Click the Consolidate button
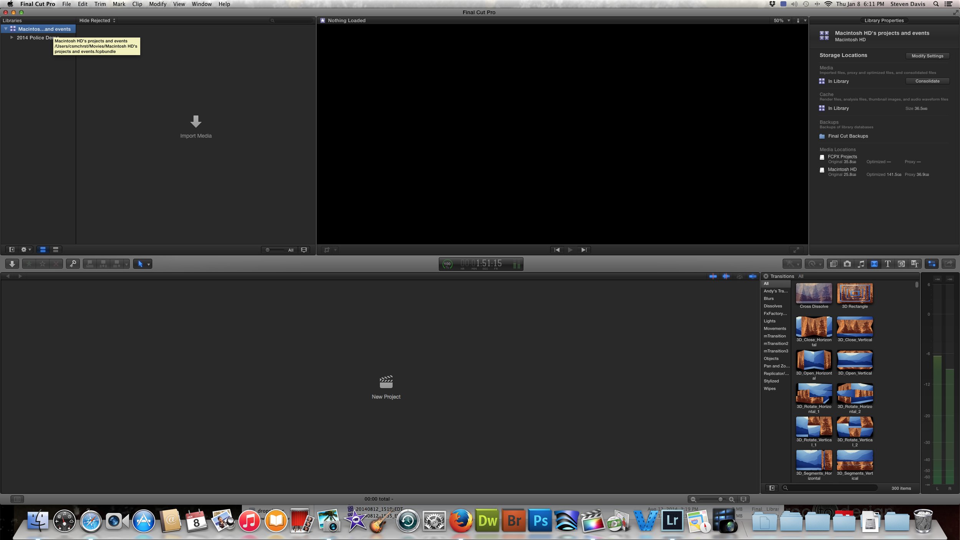The image size is (960, 540). tap(927, 81)
